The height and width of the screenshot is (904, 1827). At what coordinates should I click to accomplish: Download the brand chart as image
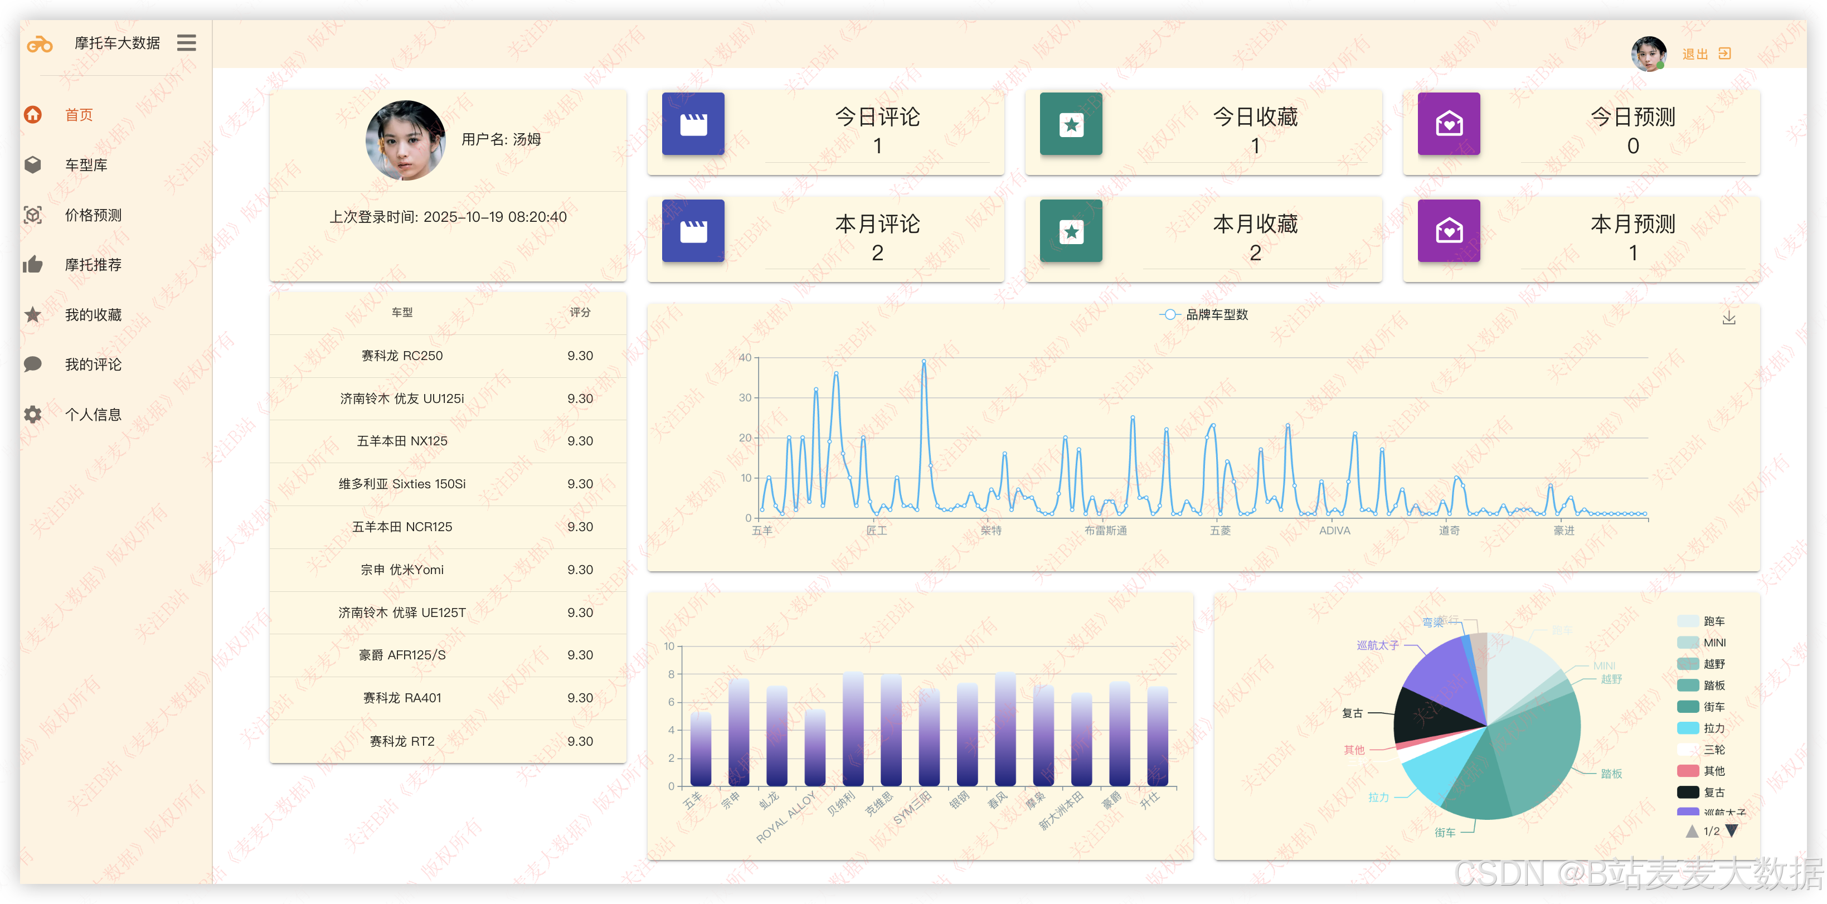click(1729, 318)
